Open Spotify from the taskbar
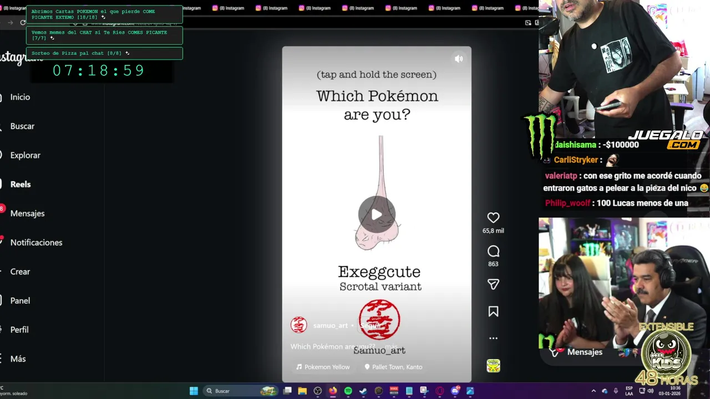The width and height of the screenshot is (710, 399). (x=348, y=391)
